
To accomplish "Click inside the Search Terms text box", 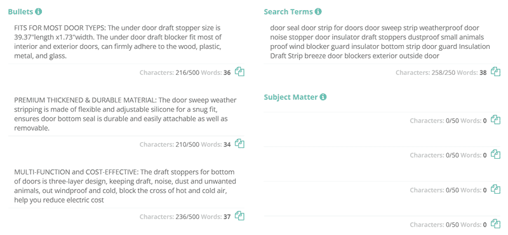I will pyautogui.click(x=382, y=42).
